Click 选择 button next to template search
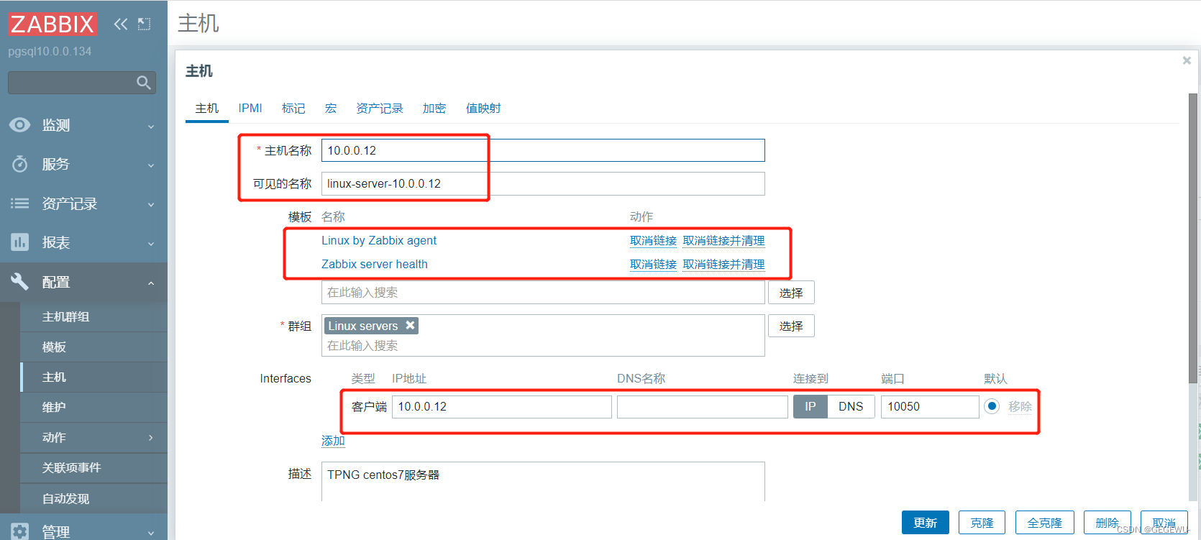 pyautogui.click(x=791, y=293)
